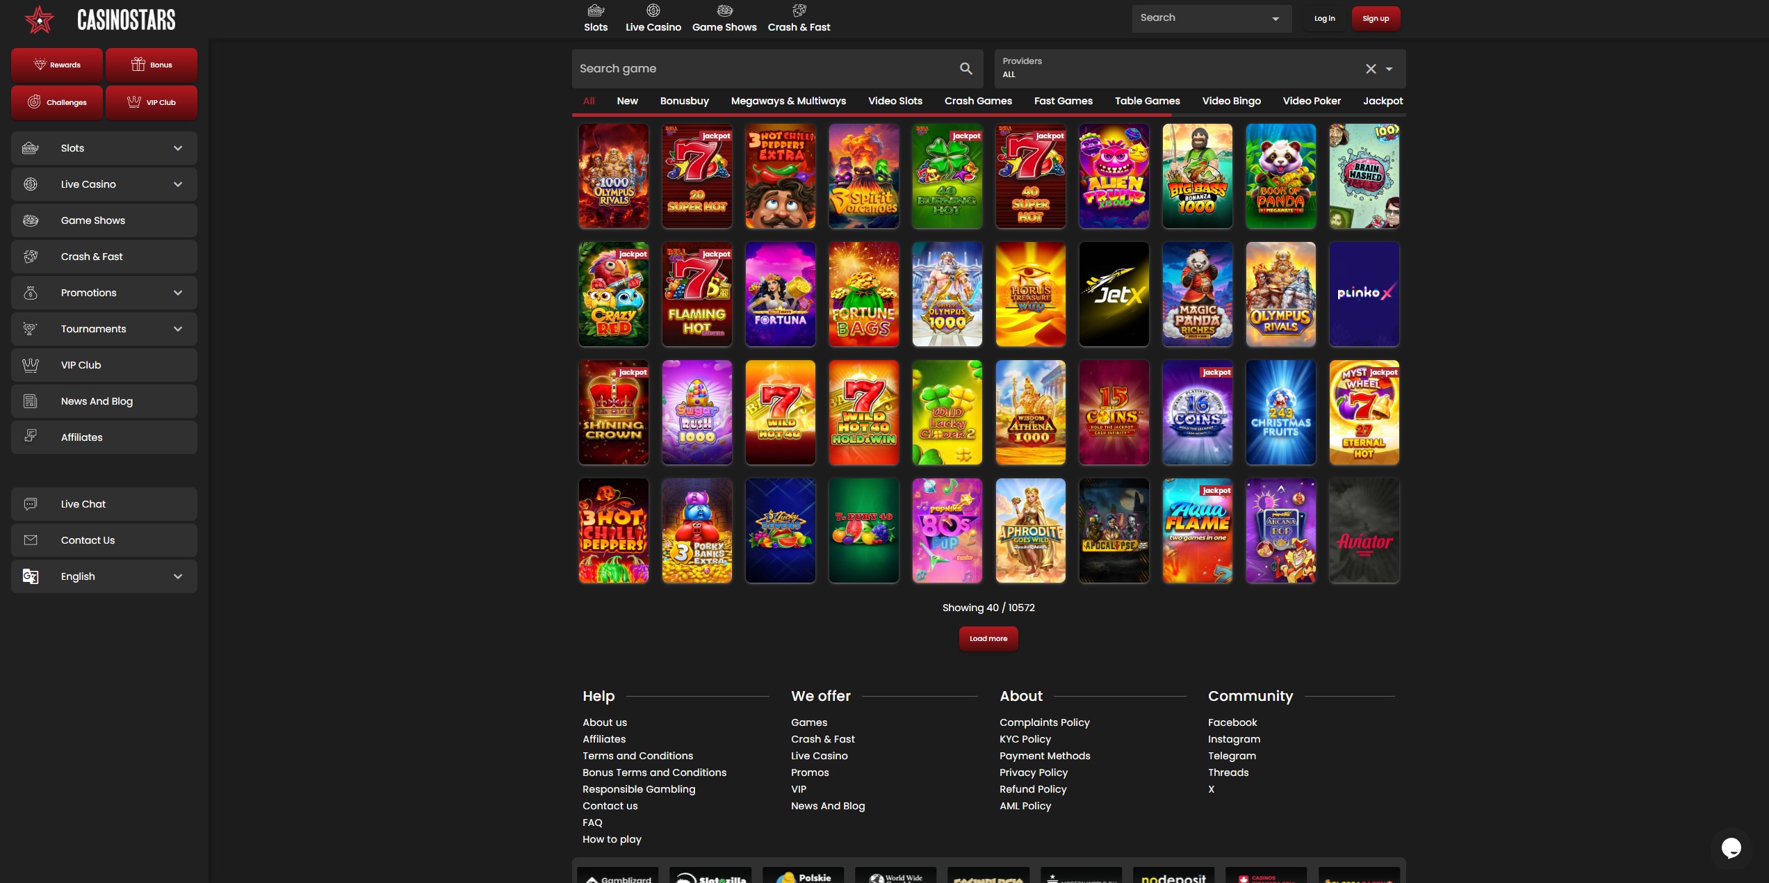Image resolution: width=1769 pixels, height=883 pixels.
Task: Select the All games tab
Action: (589, 101)
